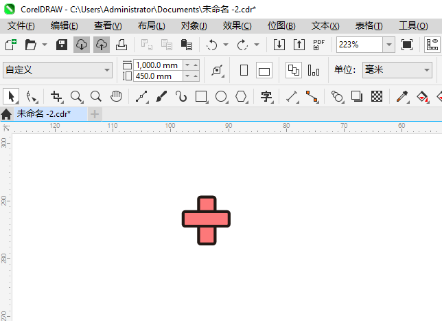Open the 工具(O) menu
Screen dimensions: 442x321
point(413,26)
